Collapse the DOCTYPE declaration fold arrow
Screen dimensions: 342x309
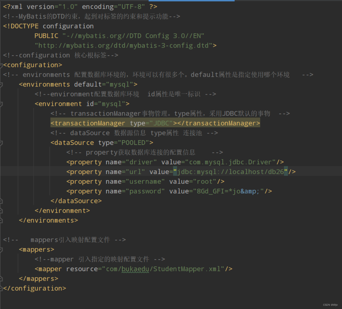coord(1,26)
